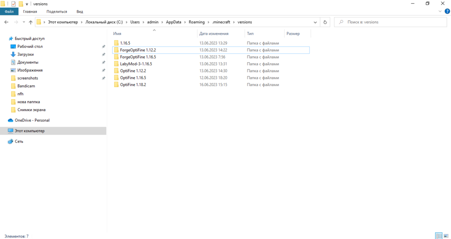This screenshot has height=239, width=451.
Task: Select the ForgeOptiFine 1.12.2 folder icon
Action: click(x=116, y=50)
